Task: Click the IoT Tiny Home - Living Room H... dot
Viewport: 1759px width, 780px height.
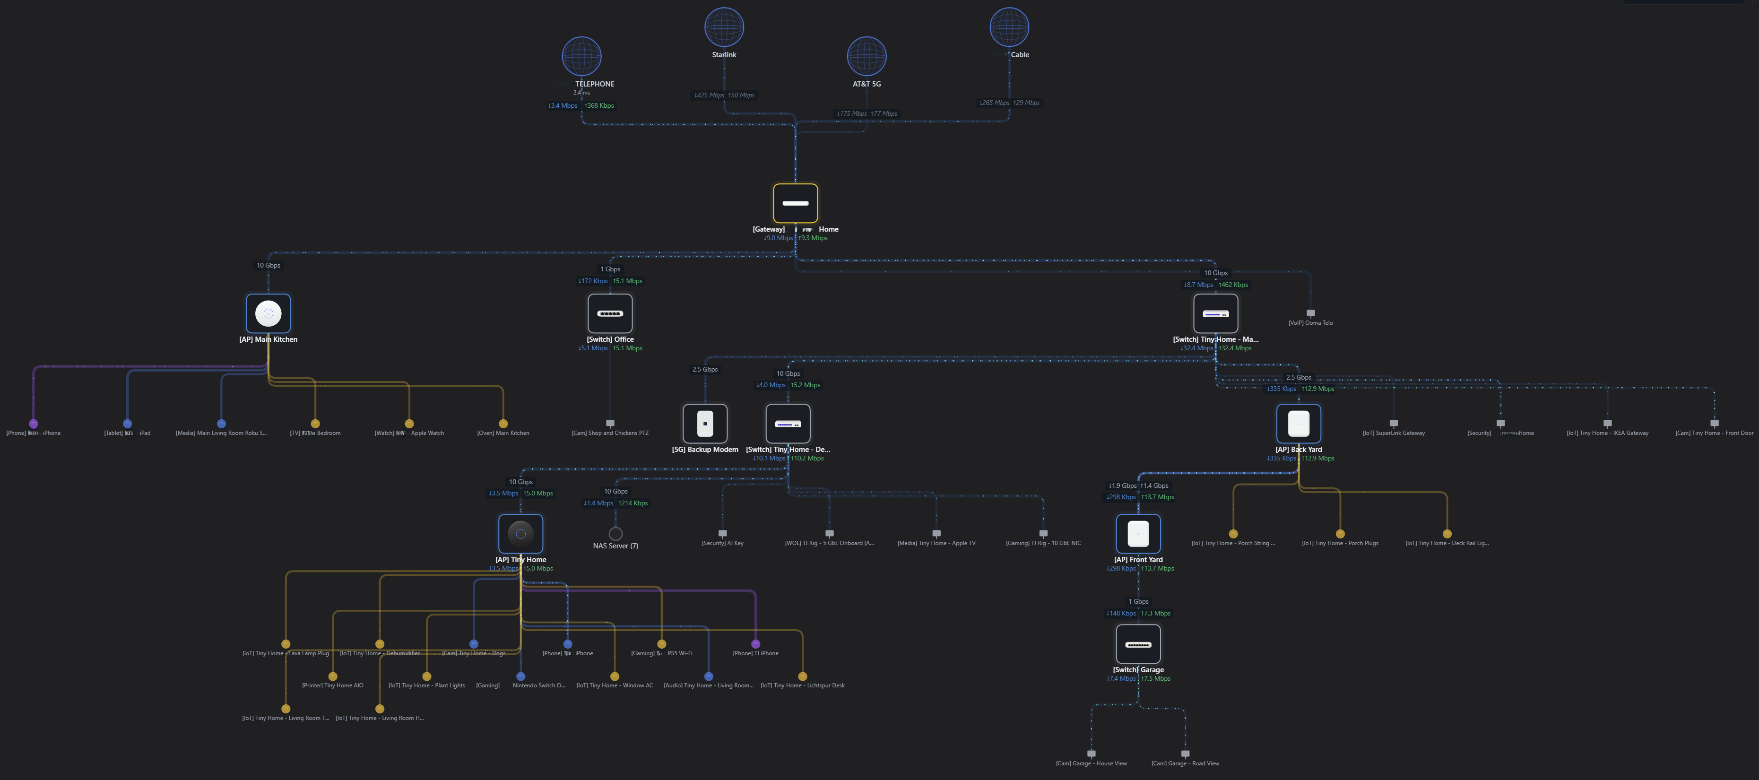Action: pyautogui.click(x=380, y=709)
